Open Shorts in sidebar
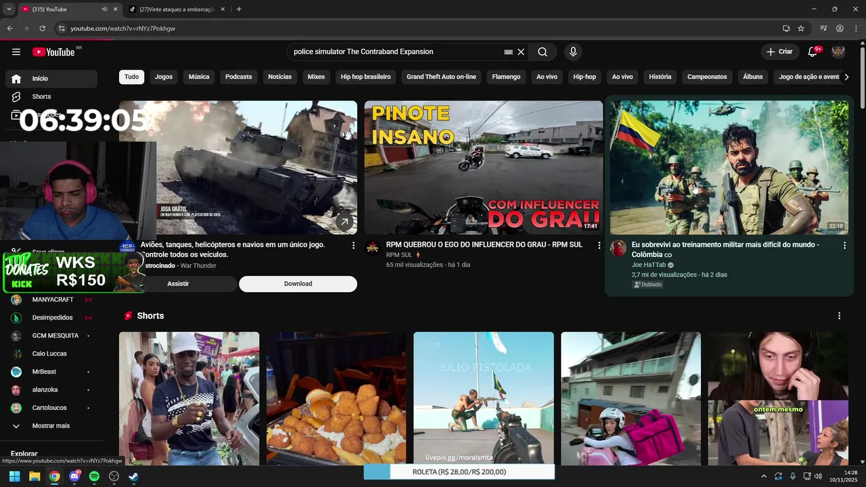 (x=51, y=97)
